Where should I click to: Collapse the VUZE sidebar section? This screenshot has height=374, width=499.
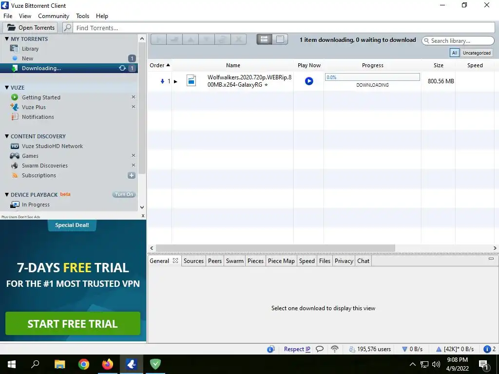7,88
